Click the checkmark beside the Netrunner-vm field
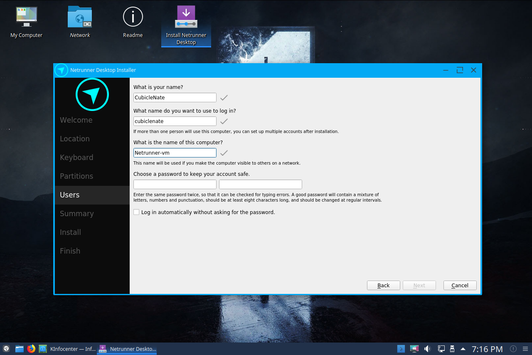The width and height of the screenshot is (532, 355). coord(224,153)
